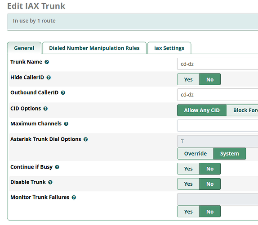Click the Monitor Trunk Failures script field

218,199
